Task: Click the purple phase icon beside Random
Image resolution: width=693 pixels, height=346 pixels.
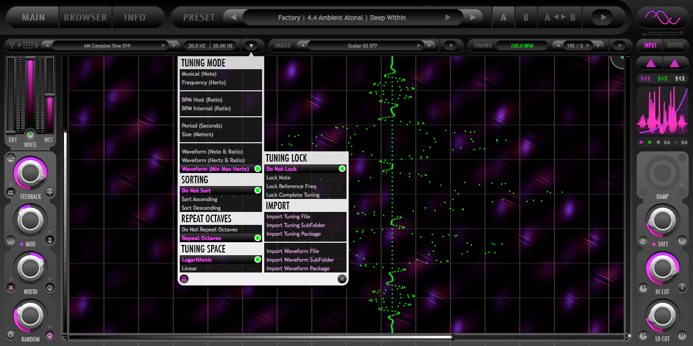Action: tap(50, 335)
